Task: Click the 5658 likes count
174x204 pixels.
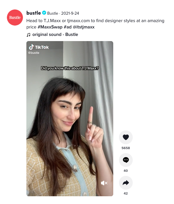Action: tap(126, 148)
